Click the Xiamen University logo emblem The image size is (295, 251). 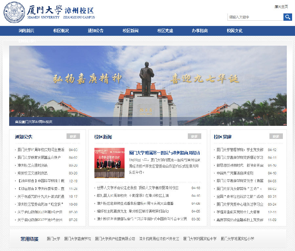[x=14, y=12]
